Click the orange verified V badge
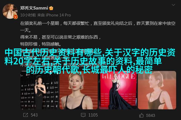The width and height of the screenshot is (181, 120). pos(16,17)
